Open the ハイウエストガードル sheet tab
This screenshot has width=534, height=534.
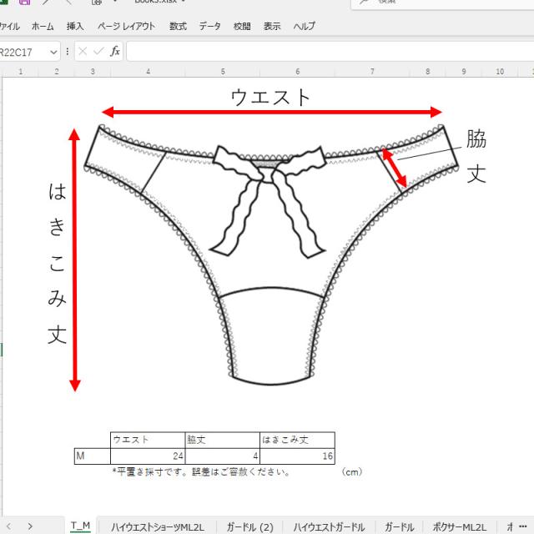[329, 526]
